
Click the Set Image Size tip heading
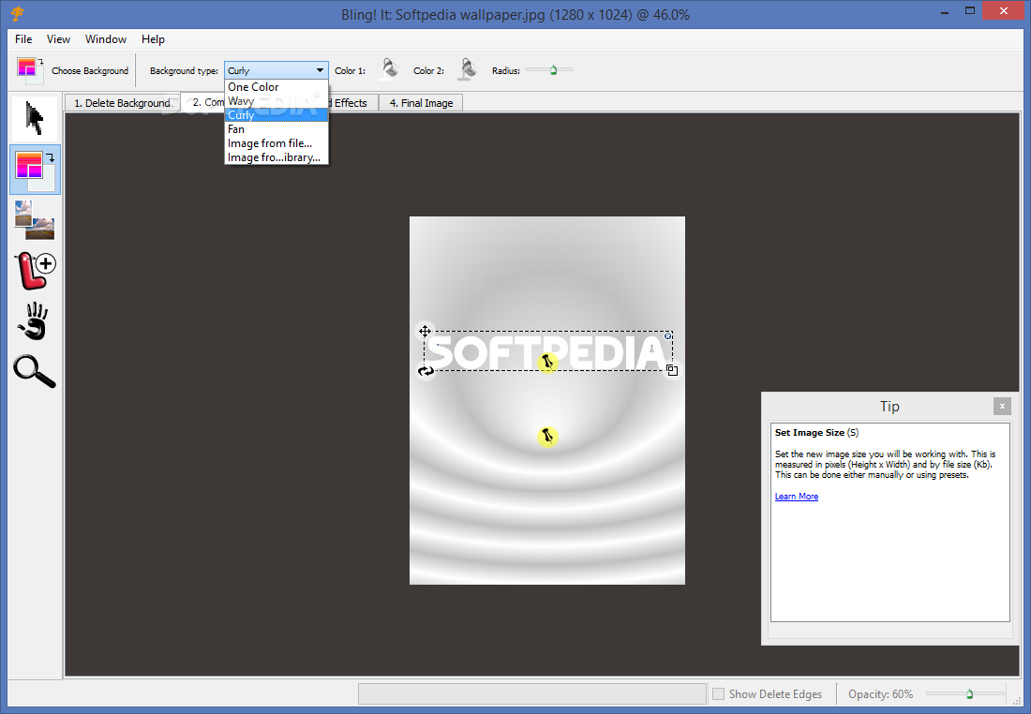pyautogui.click(x=816, y=433)
